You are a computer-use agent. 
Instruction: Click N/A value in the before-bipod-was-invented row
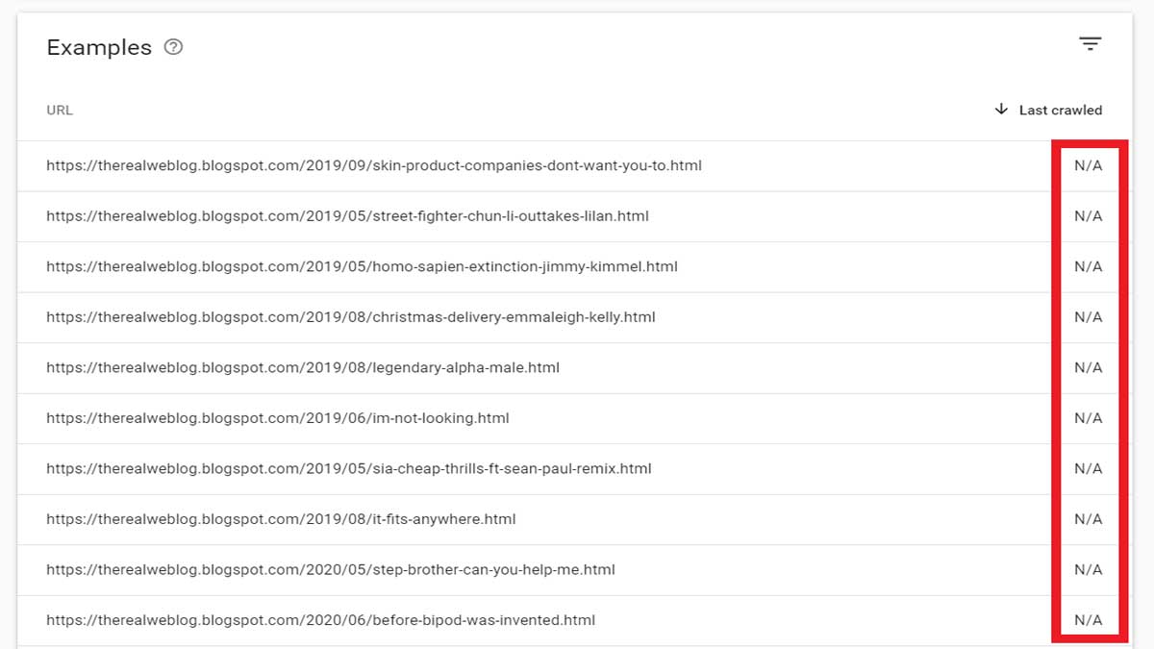pos(1089,620)
